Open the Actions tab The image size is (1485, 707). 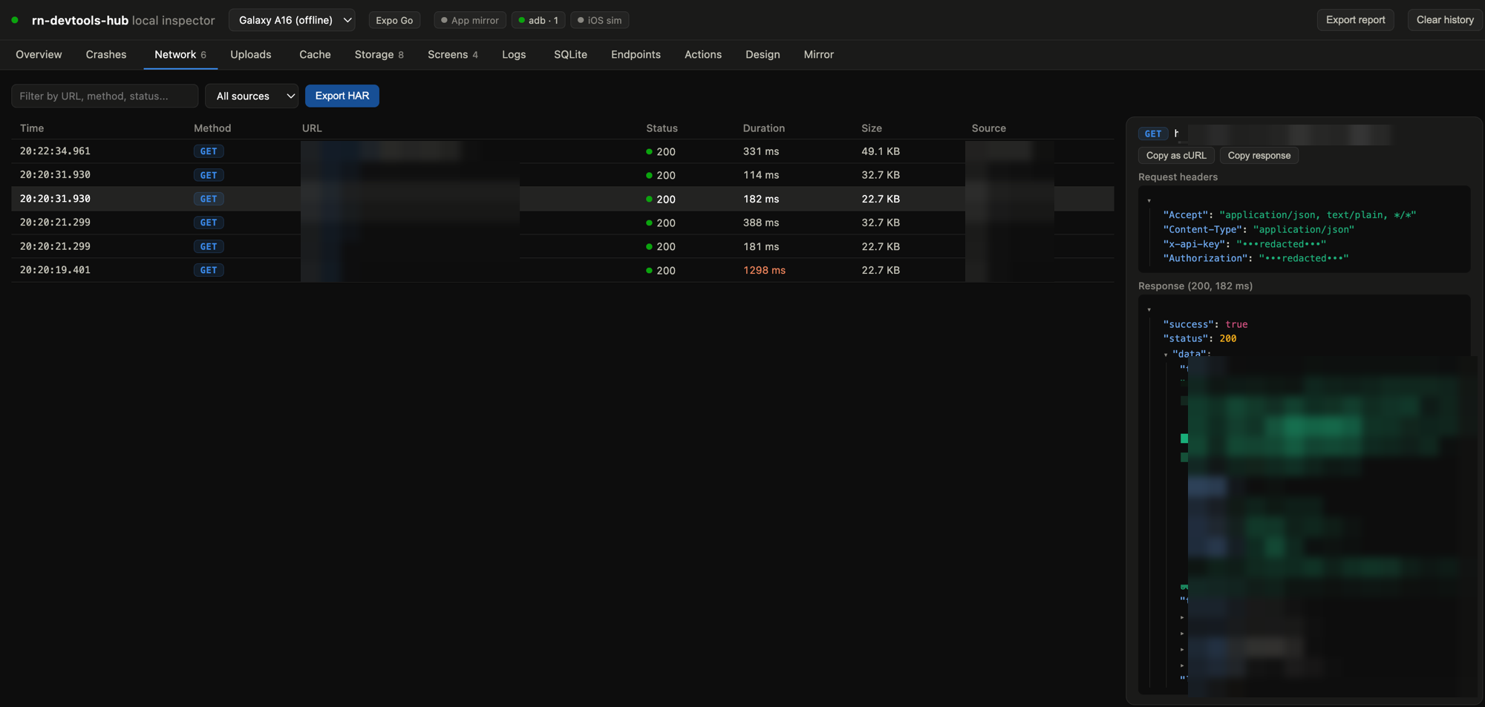click(703, 54)
